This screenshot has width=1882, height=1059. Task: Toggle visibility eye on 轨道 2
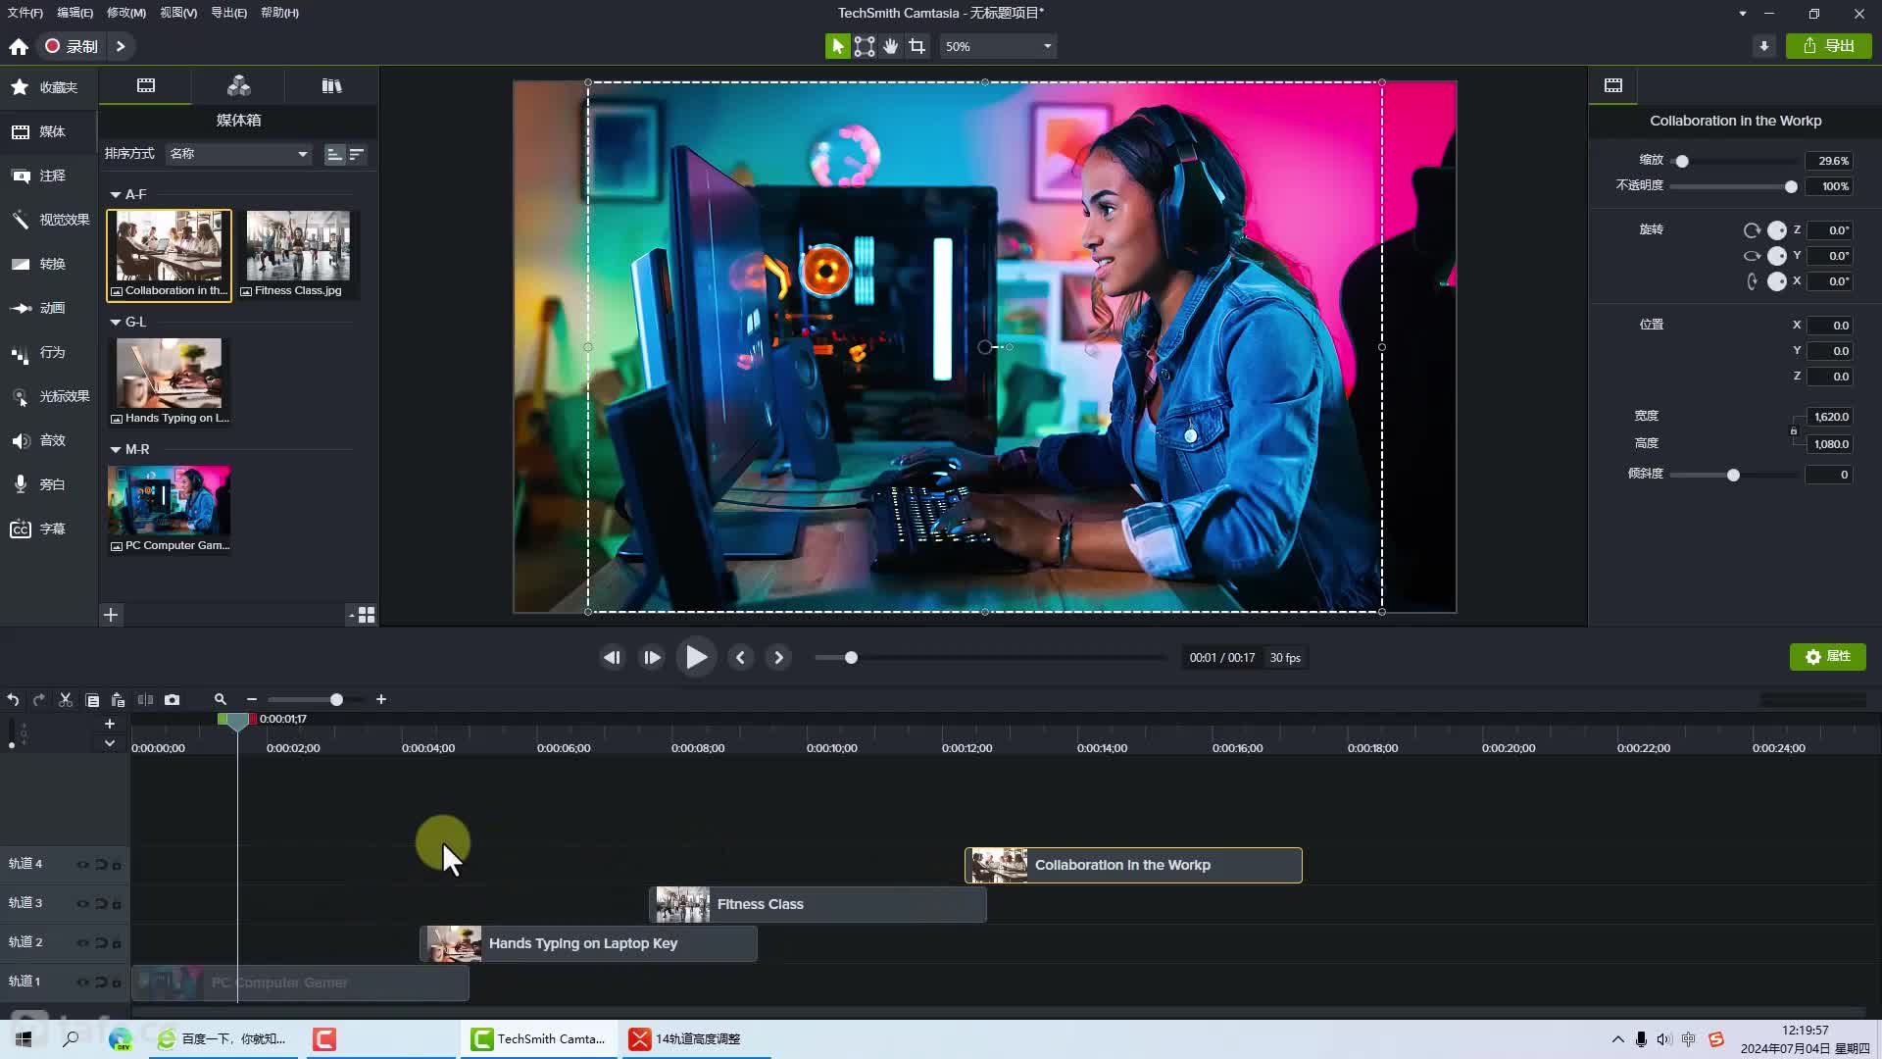click(x=83, y=943)
